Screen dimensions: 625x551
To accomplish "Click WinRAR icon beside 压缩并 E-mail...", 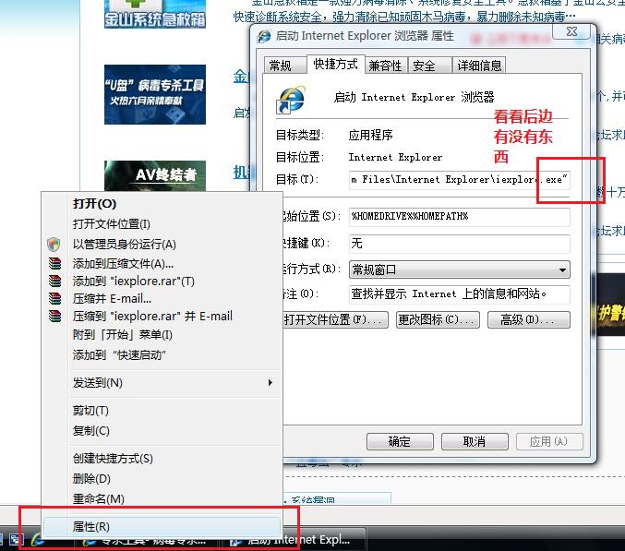I will pyautogui.click(x=54, y=298).
